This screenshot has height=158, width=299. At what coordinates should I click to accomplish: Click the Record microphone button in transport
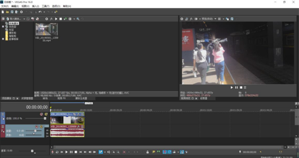point(53,152)
